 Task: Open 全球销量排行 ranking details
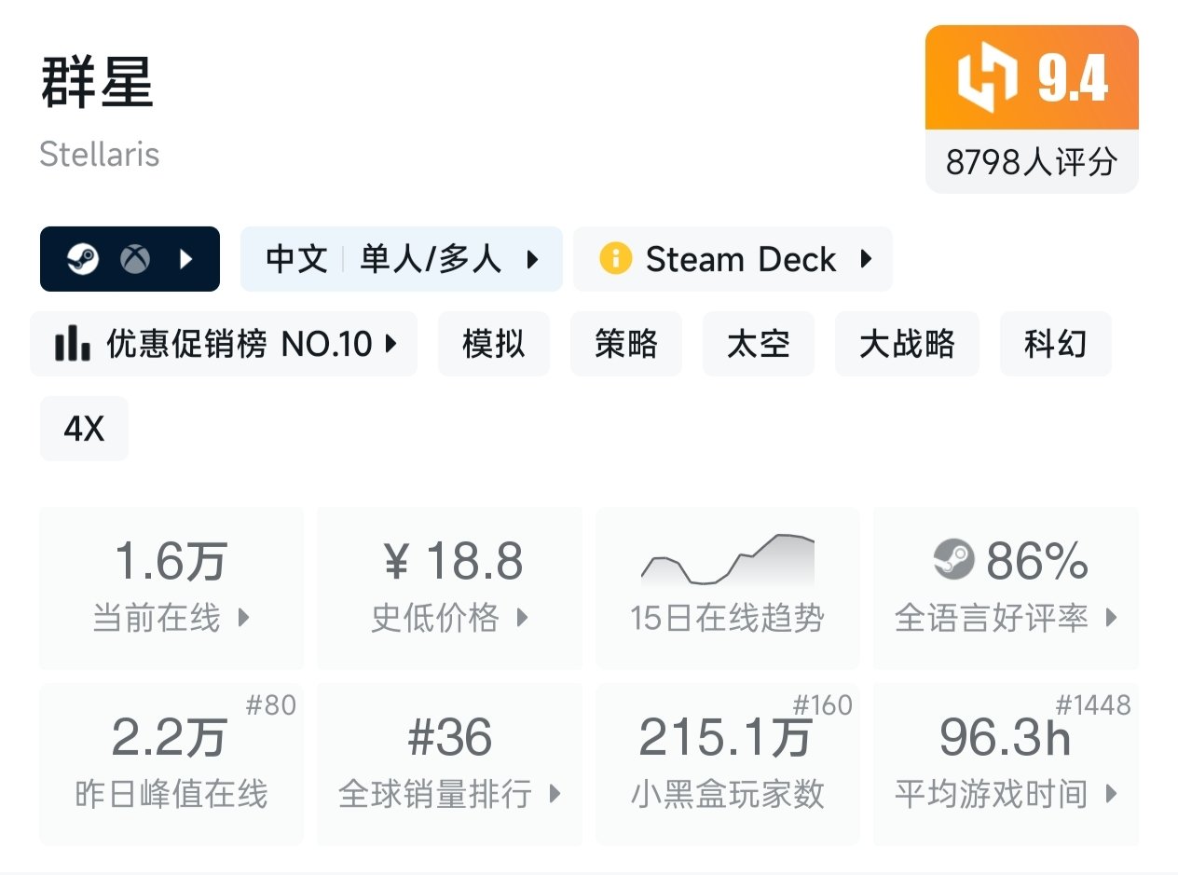coord(450,764)
